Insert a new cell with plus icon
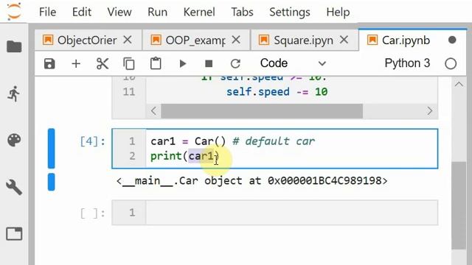The height and width of the screenshot is (265, 472). tap(76, 64)
